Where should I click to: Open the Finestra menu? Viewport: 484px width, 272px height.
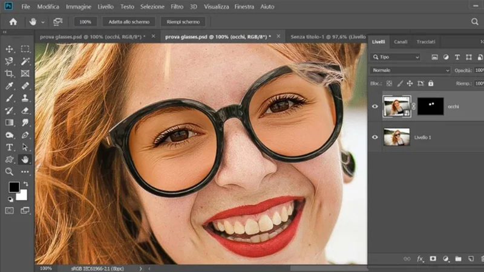click(x=244, y=7)
